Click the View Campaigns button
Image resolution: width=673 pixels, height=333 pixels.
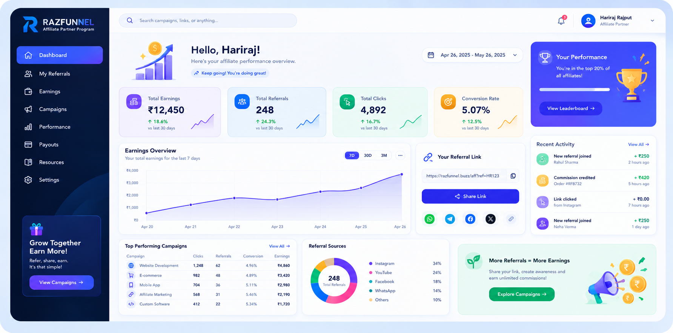61,282
